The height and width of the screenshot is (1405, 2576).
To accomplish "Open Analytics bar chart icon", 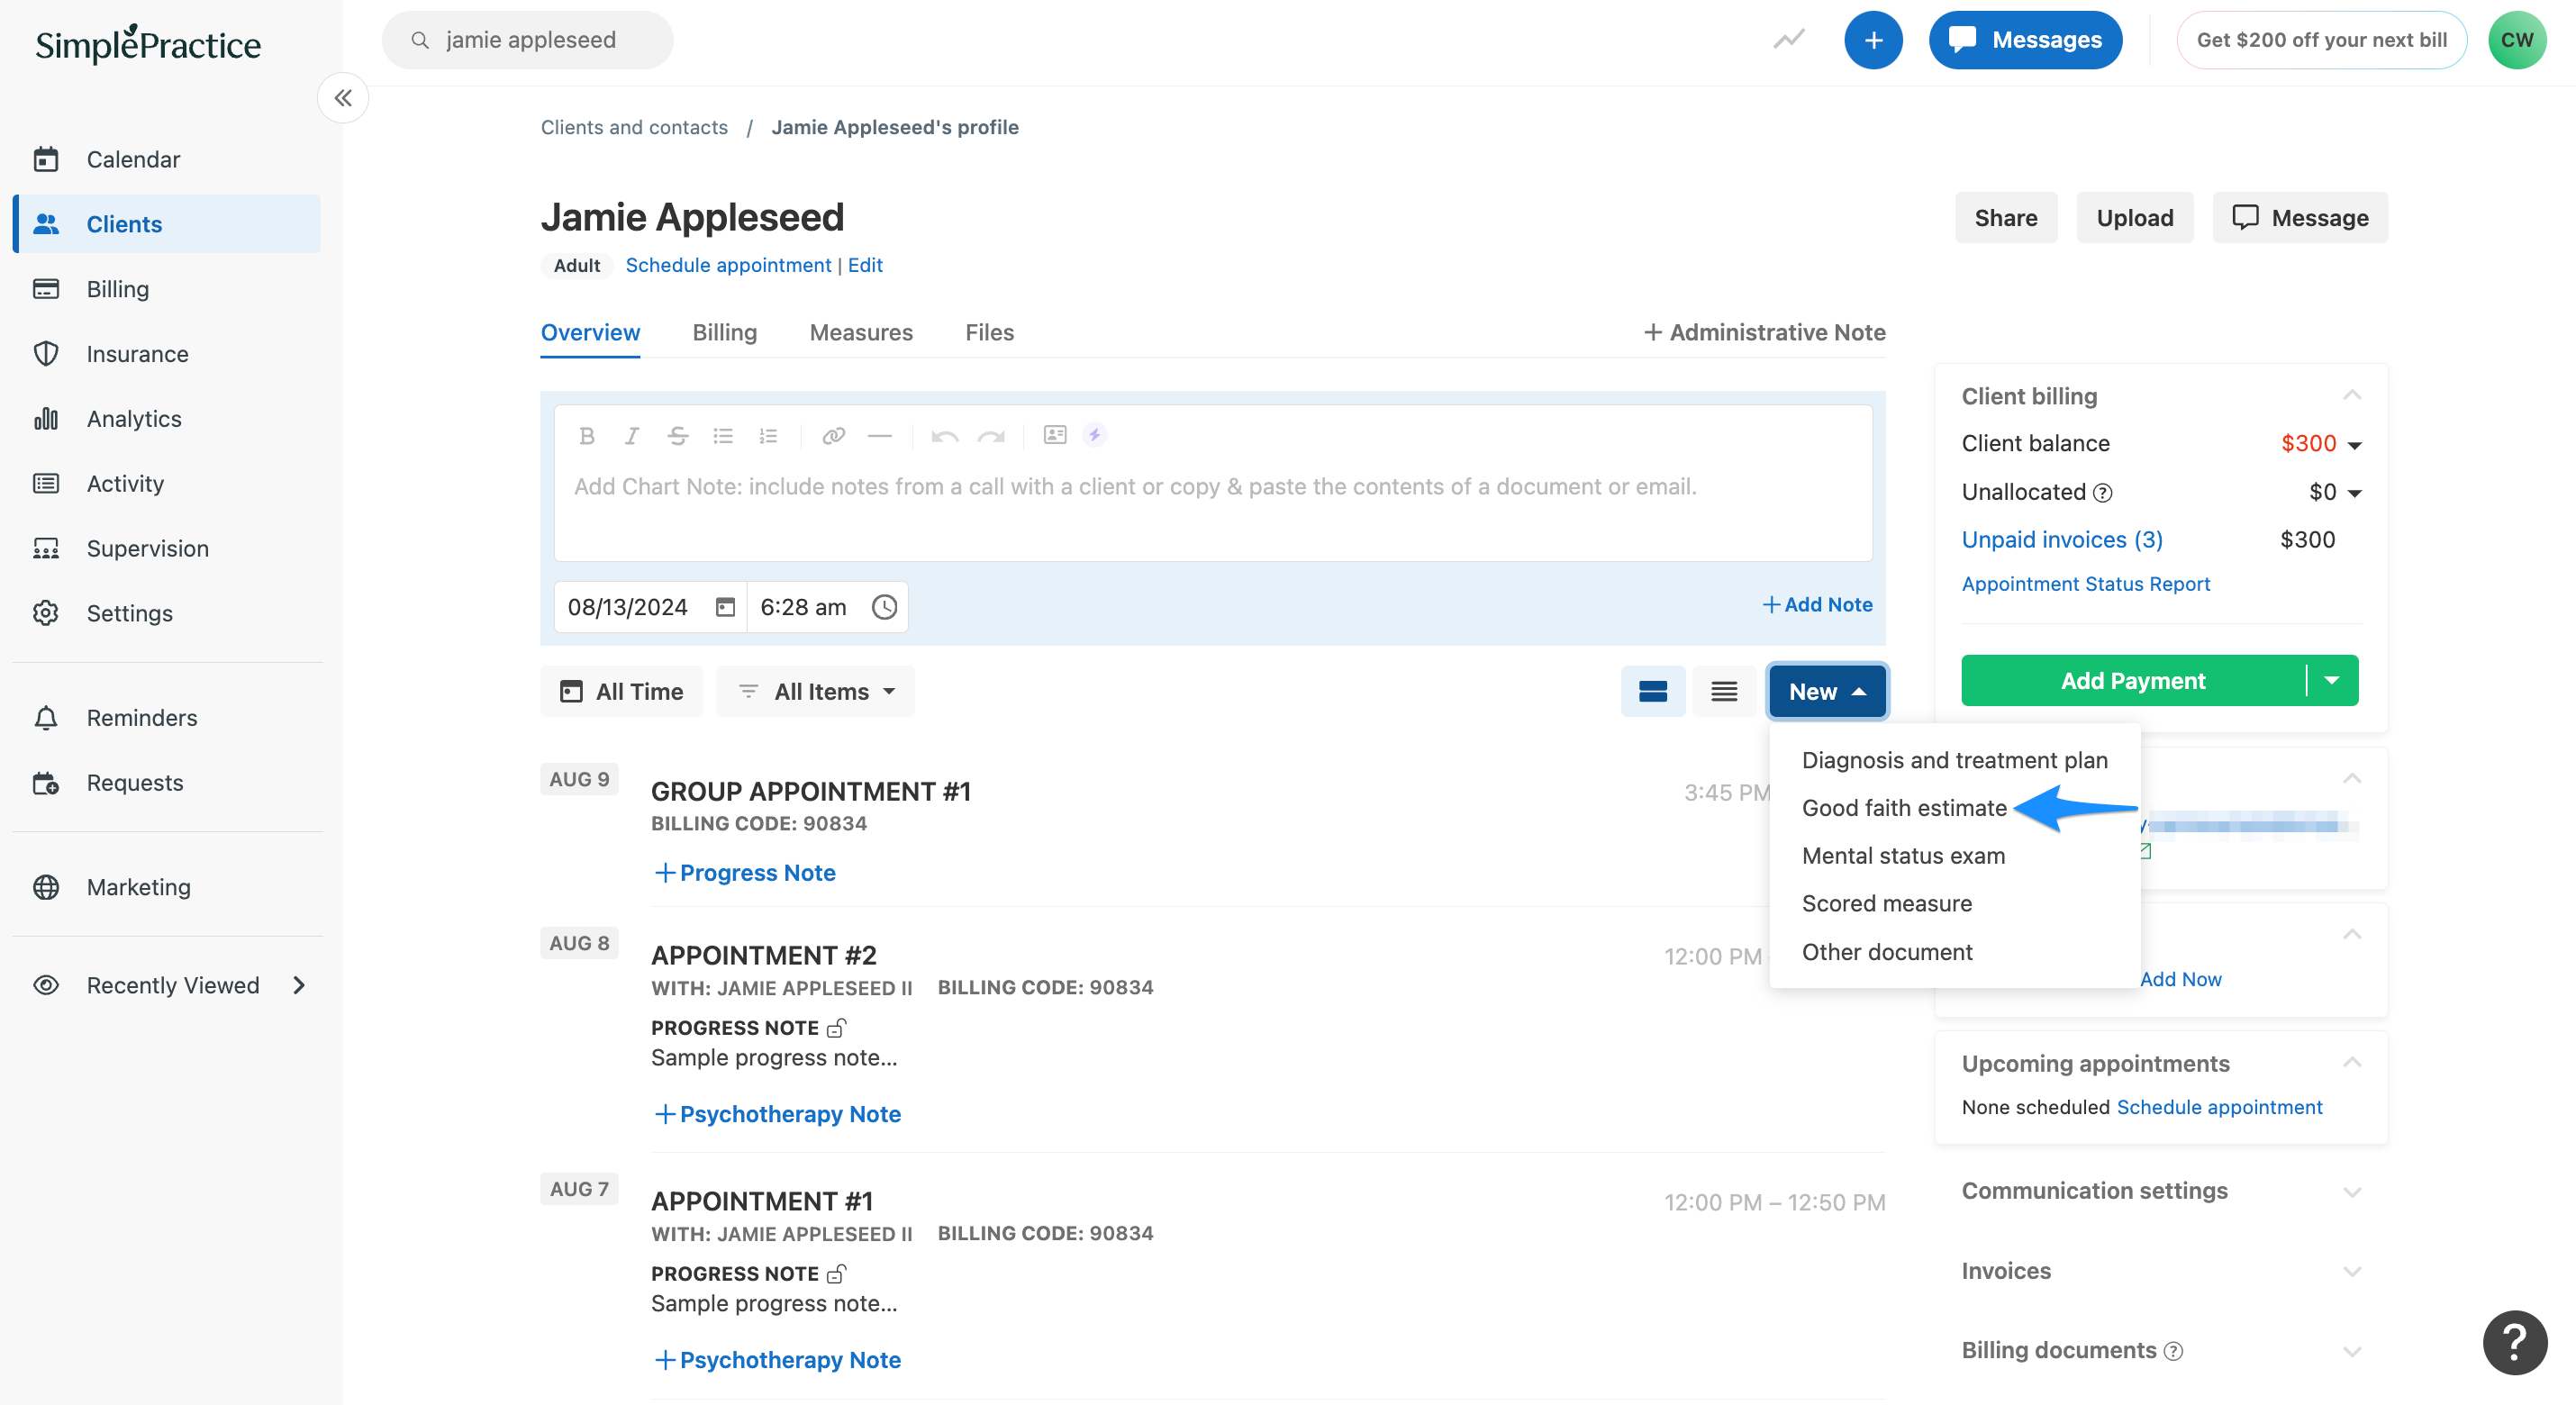I will coord(46,418).
